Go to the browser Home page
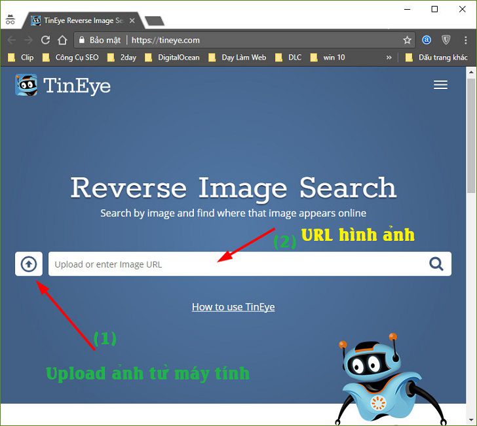 tap(62, 40)
